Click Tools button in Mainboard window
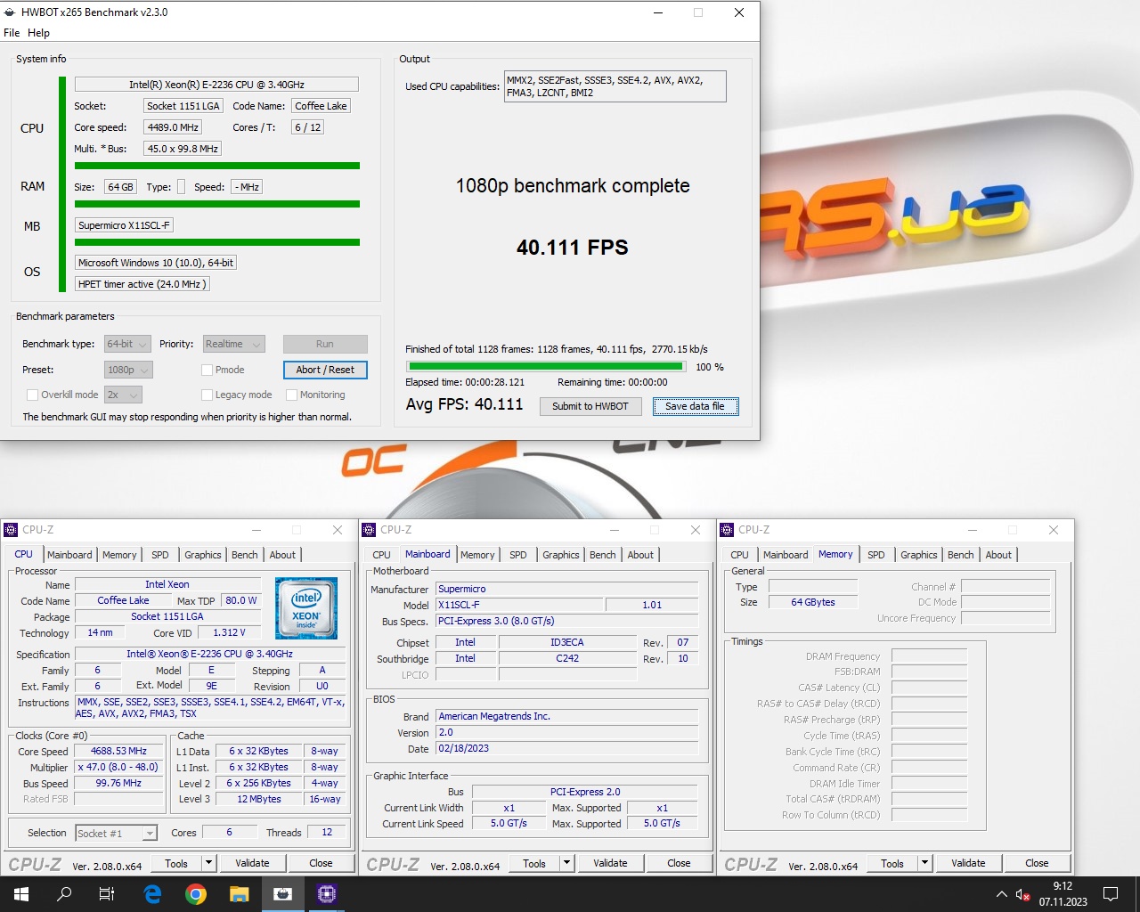Viewport: 1140px width, 912px height. coord(534,863)
